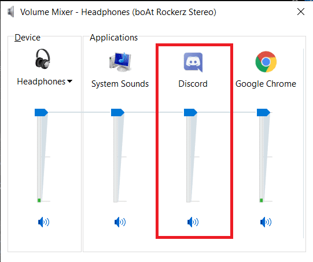313x262 pixels.
Task: Click the Headphones volume slider handle
Action: (41, 112)
